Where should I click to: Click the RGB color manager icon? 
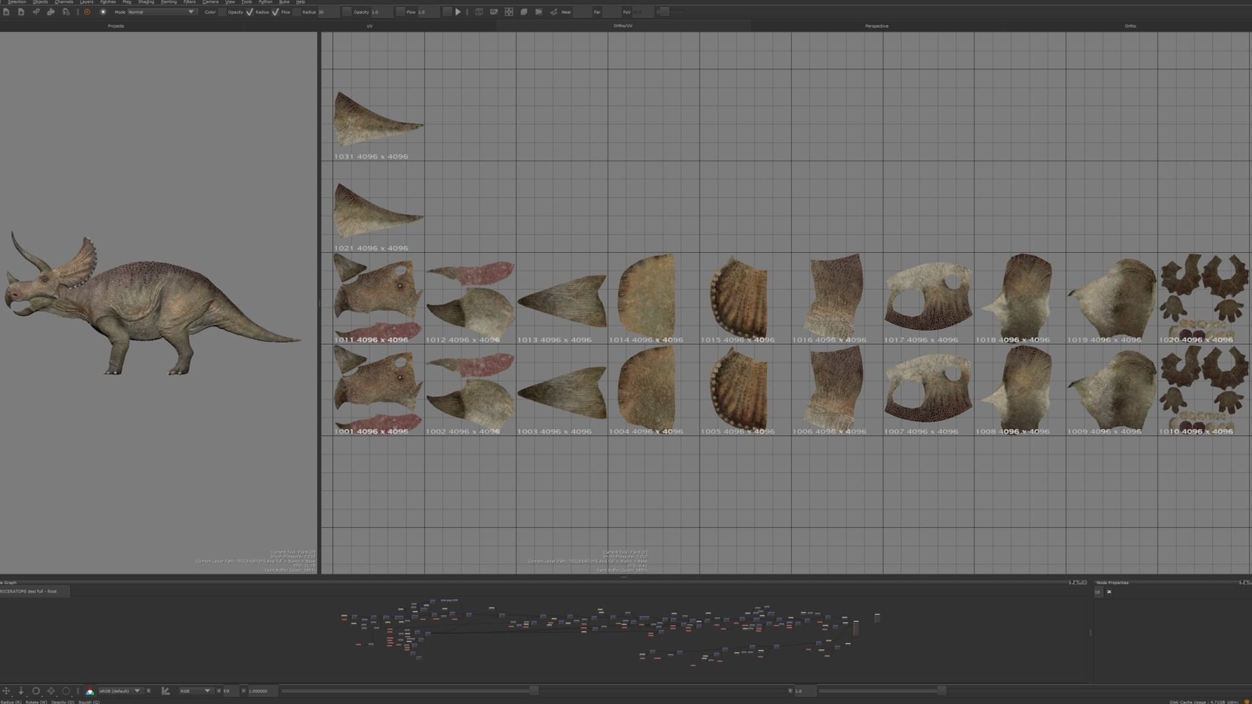[x=90, y=691]
